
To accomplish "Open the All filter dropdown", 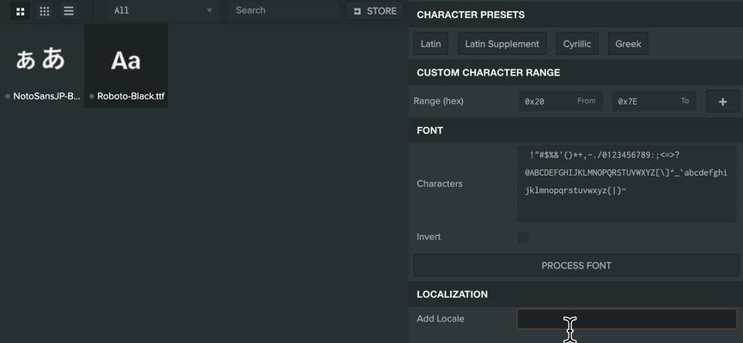I will pyautogui.click(x=163, y=10).
